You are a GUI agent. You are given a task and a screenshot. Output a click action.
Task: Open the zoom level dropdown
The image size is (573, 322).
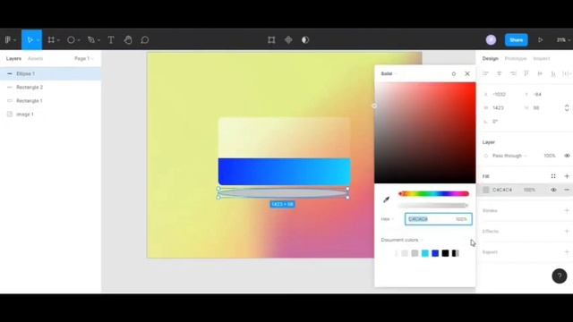563,39
